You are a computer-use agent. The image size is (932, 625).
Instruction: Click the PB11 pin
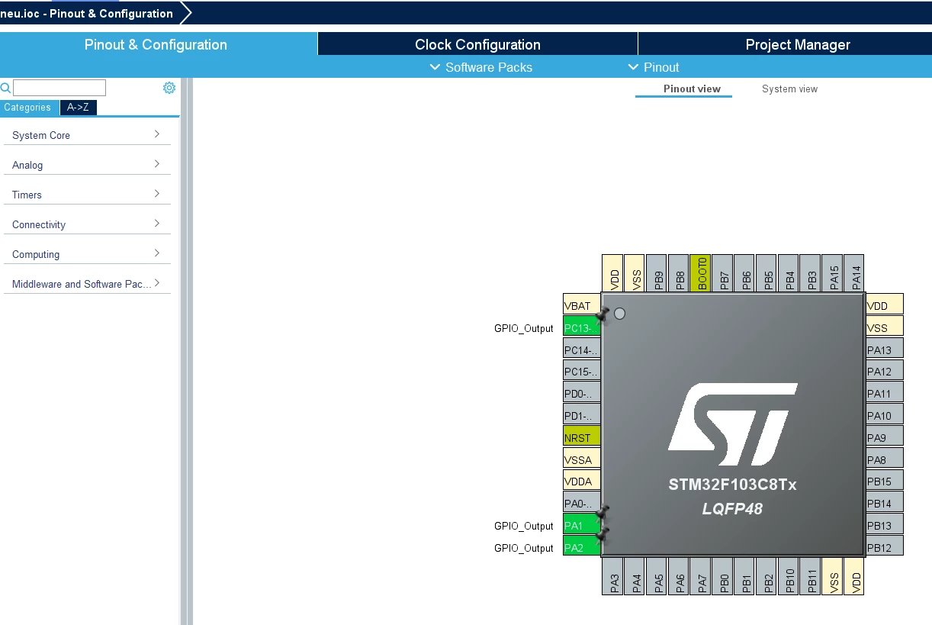tap(810, 576)
